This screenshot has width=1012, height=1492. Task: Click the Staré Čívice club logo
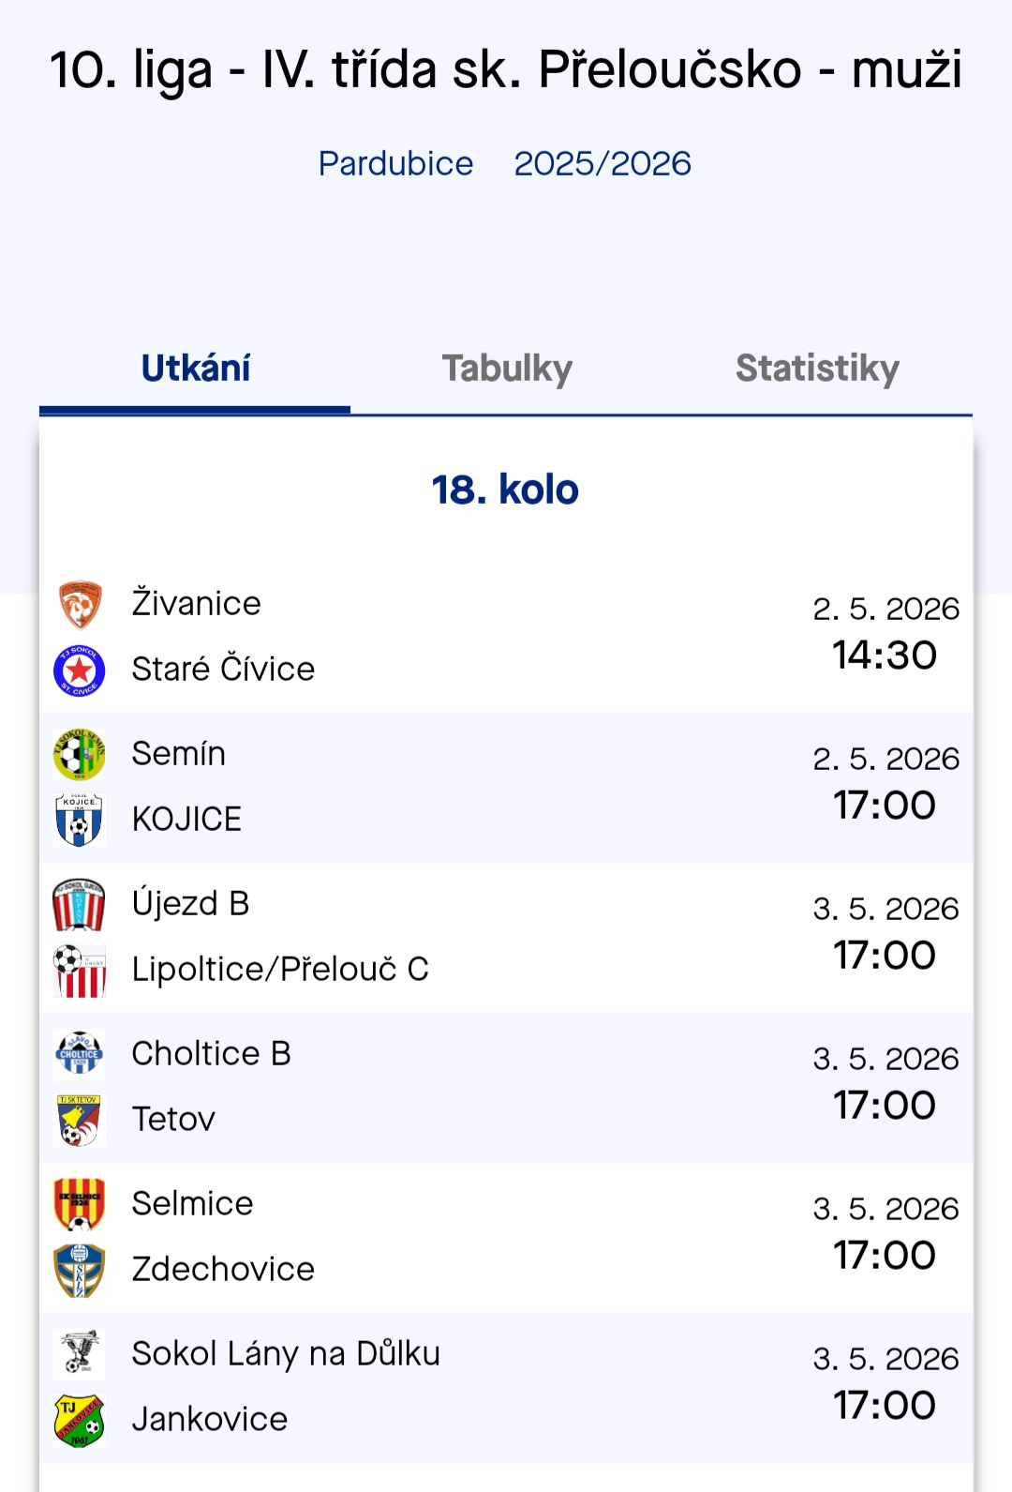click(80, 671)
